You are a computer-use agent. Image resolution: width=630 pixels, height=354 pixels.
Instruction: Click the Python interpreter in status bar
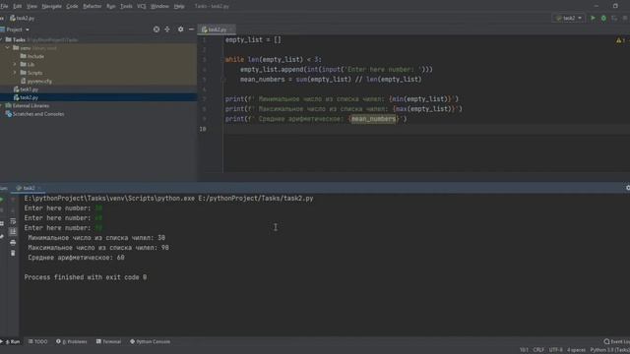610,350
